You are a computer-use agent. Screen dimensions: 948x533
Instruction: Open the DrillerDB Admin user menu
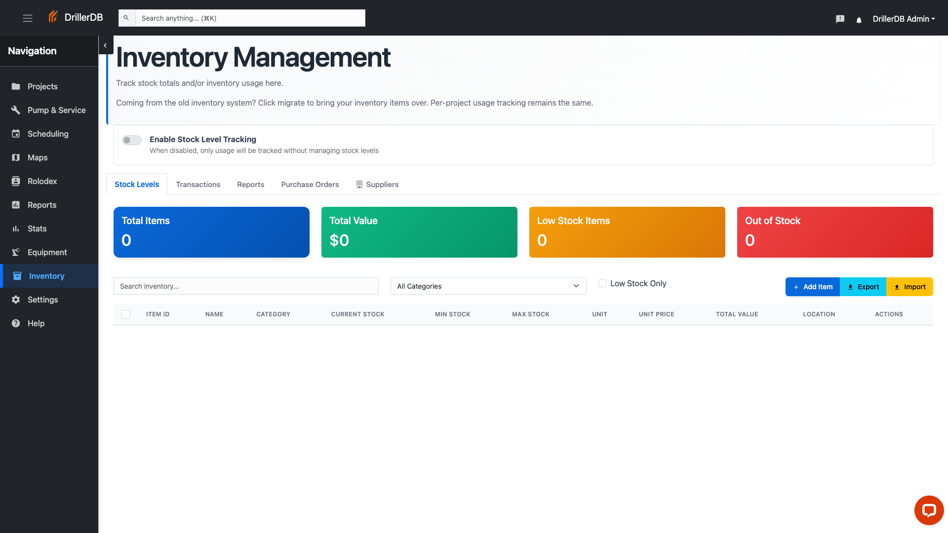coord(904,19)
